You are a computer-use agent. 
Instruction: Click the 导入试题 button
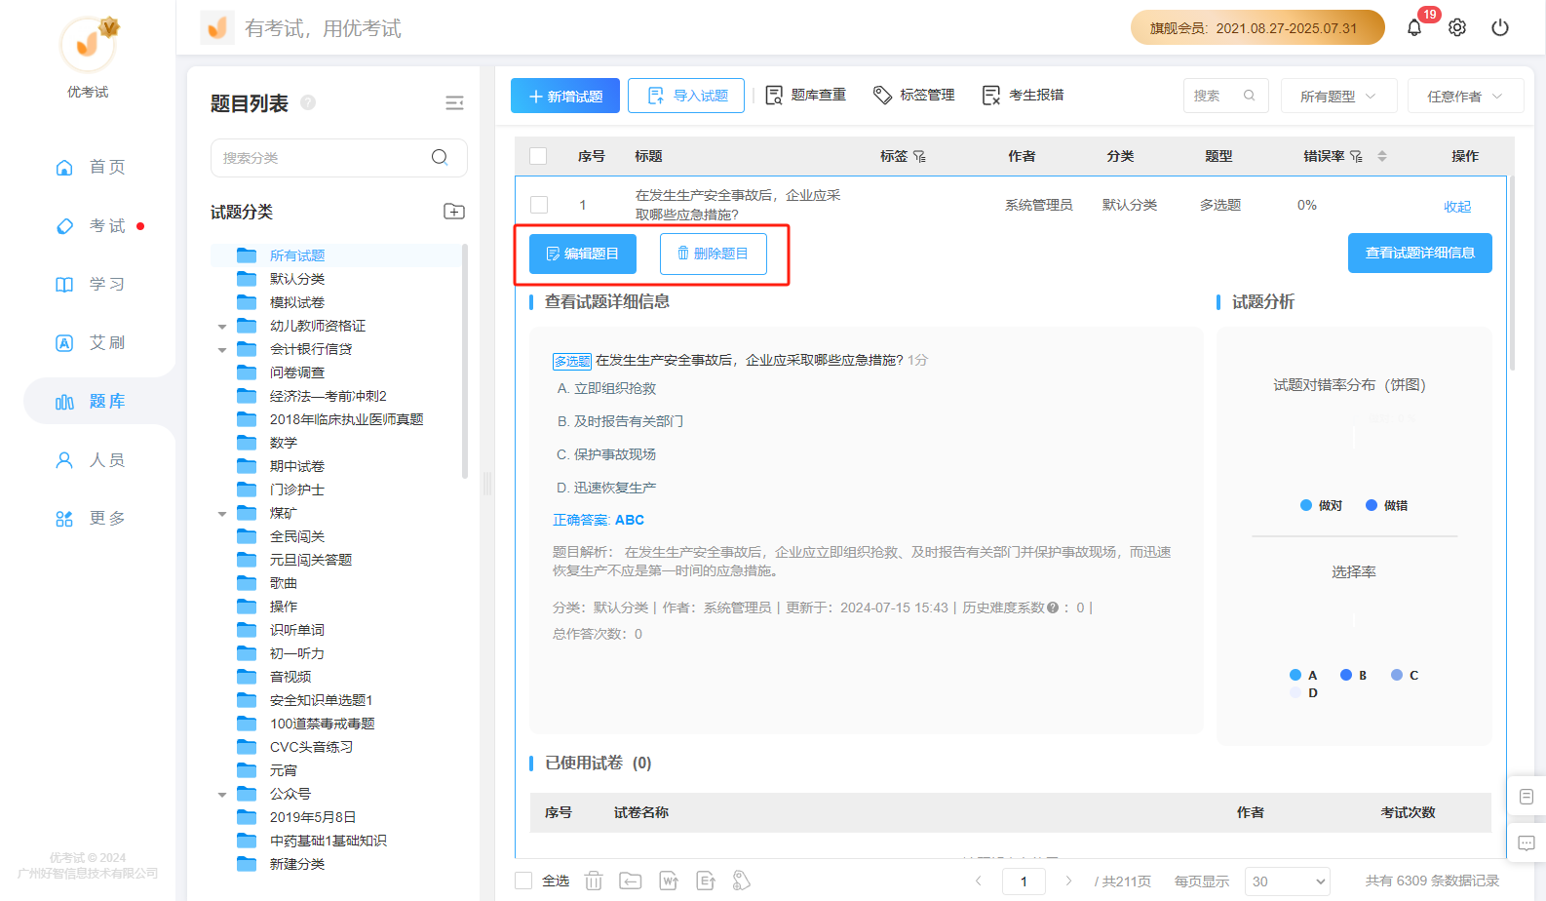686,96
